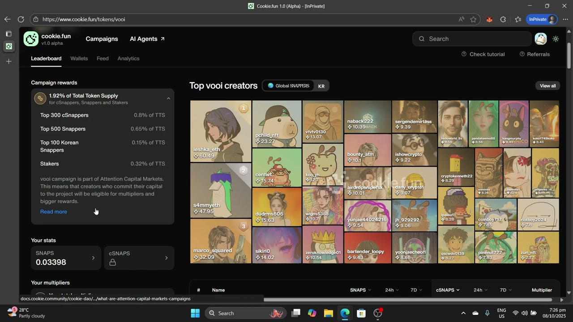Image resolution: width=573 pixels, height=322 pixels.
Task: Open the browser settings three-dots menu
Action: coord(565,19)
